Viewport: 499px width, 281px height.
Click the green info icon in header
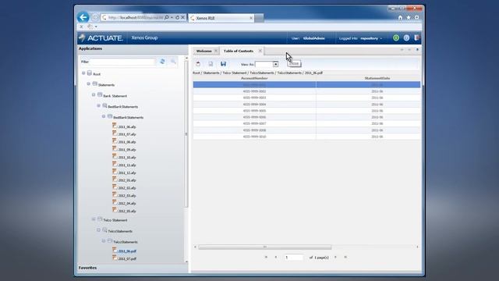pyautogui.click(x=396, y=38)
